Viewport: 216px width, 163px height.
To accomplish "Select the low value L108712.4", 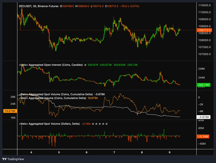I will 97,6.
